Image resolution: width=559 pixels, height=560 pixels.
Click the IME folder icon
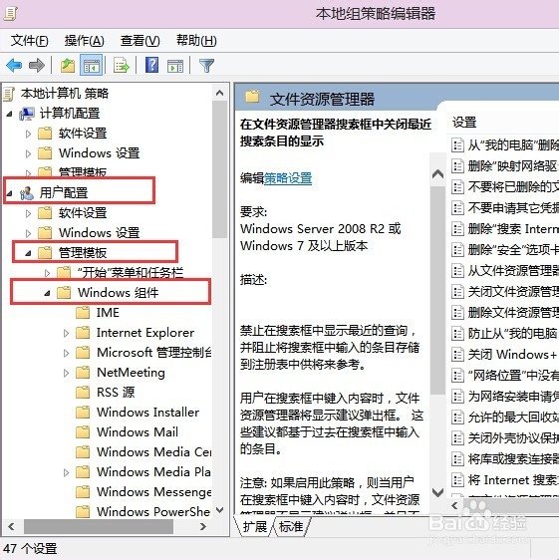tap(83, 312)
